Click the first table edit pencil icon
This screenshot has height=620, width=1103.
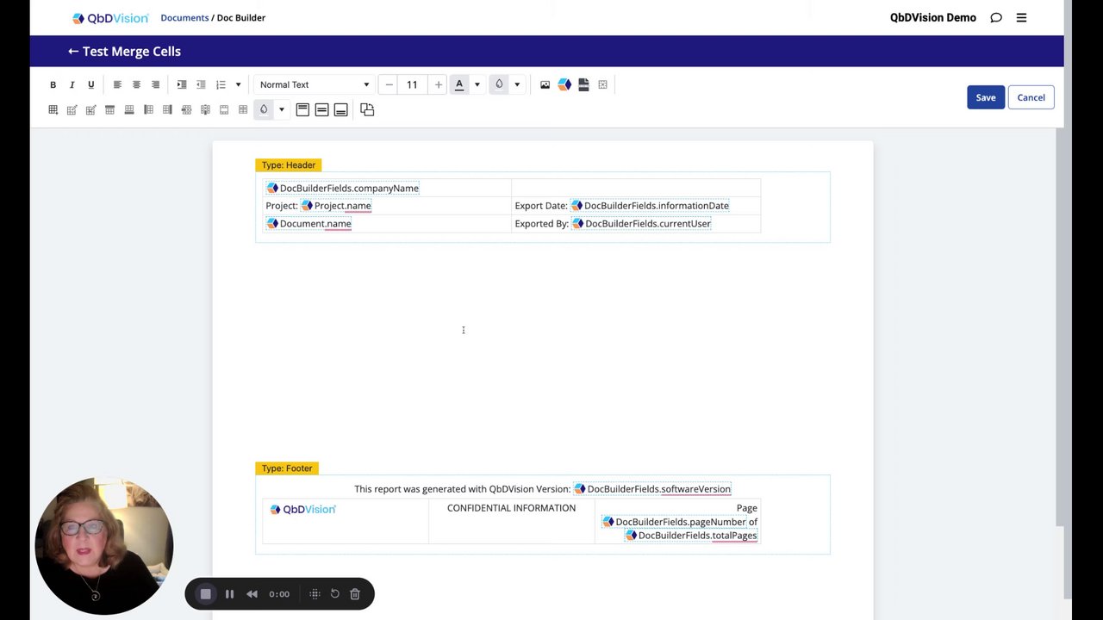[x=72, y=109]
